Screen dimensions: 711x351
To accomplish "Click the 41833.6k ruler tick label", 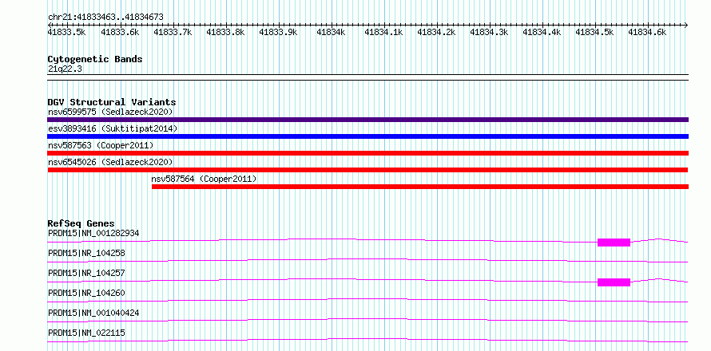I will tap(120, 32).
